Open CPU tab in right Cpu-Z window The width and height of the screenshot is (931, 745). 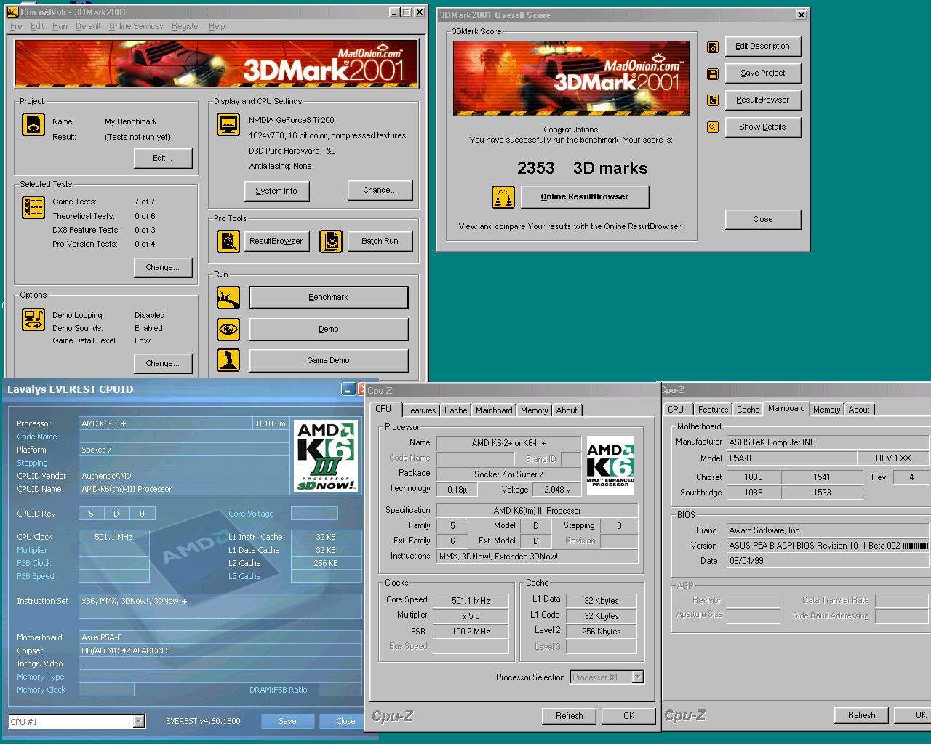[x=676, y=410]
